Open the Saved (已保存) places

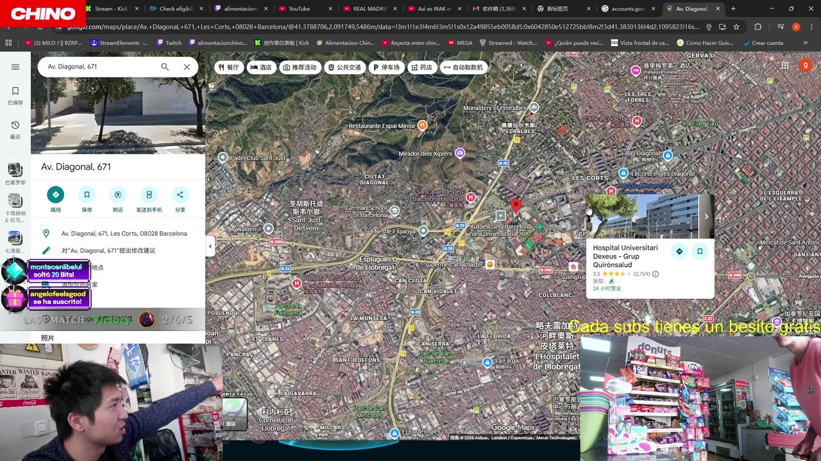pyautogui.click(x=15, y=95)
